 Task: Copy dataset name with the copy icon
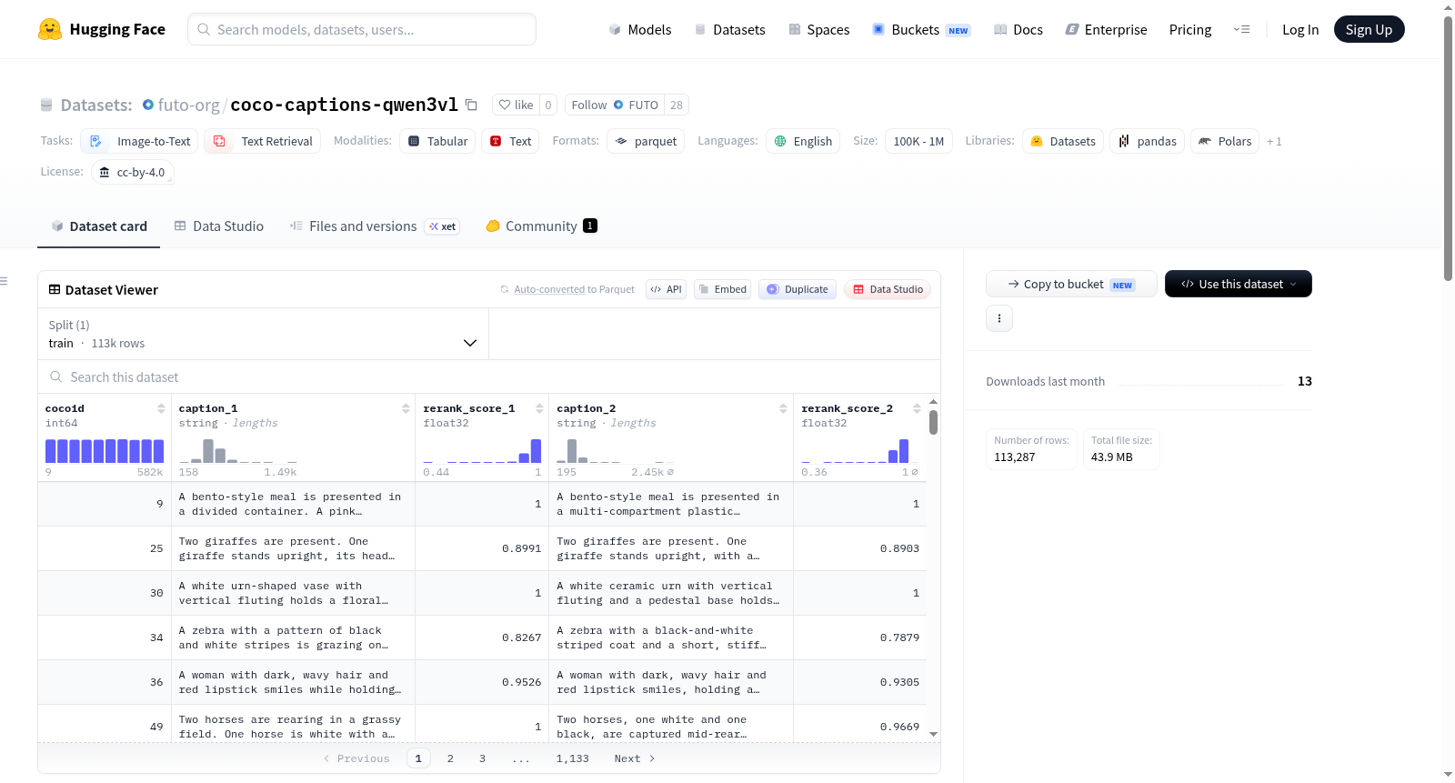[471, 105]
